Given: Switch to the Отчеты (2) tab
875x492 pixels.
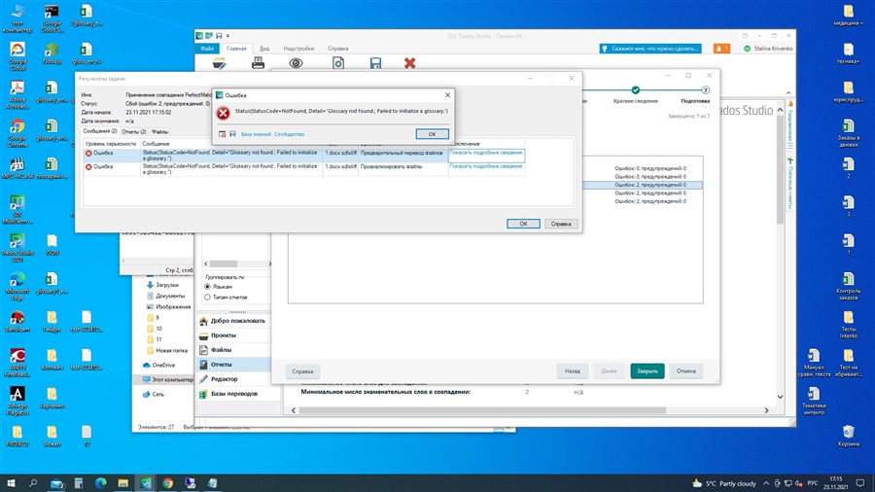Looking at the screenshot, I should click(133, 131).
